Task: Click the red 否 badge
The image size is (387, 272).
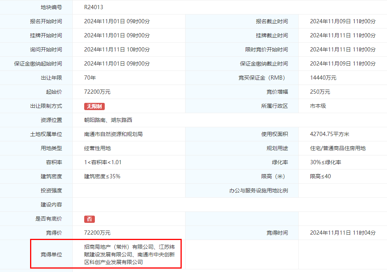Action: 90,219
